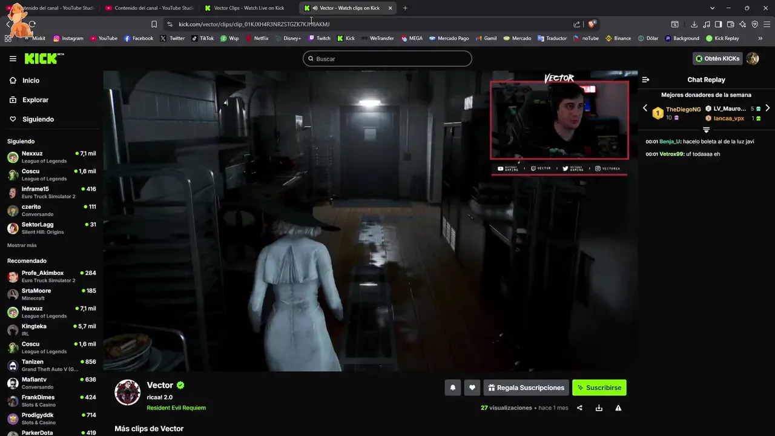Open the Mercado Pago bookmark

449,38
